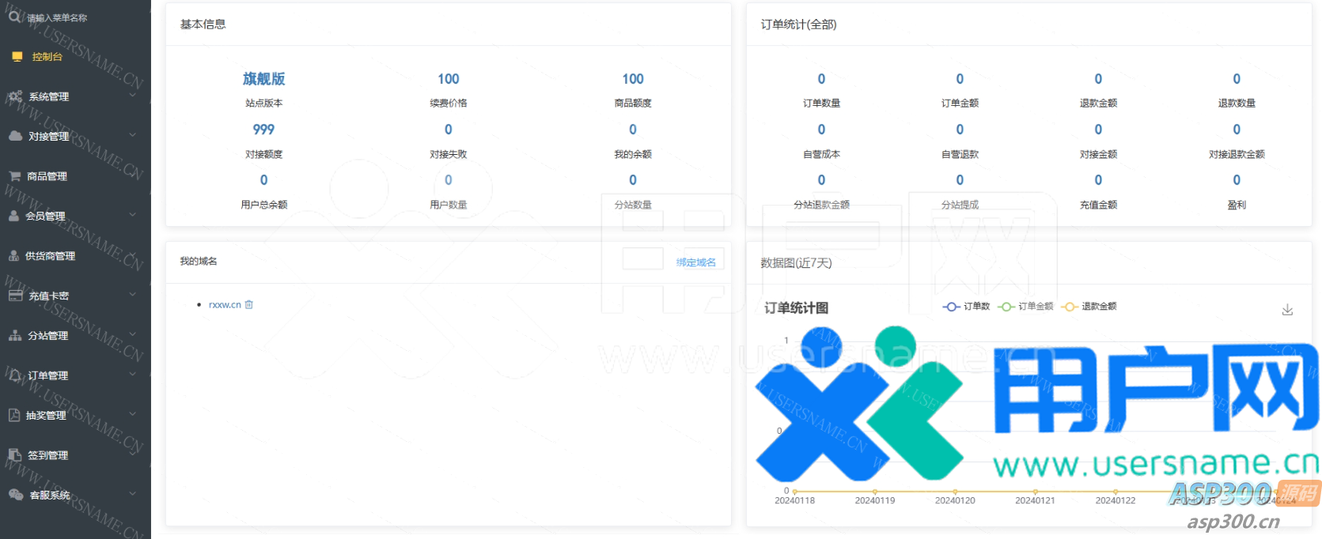
Task: Click the 订单管理 bell icon
Action: coord(15,375)
